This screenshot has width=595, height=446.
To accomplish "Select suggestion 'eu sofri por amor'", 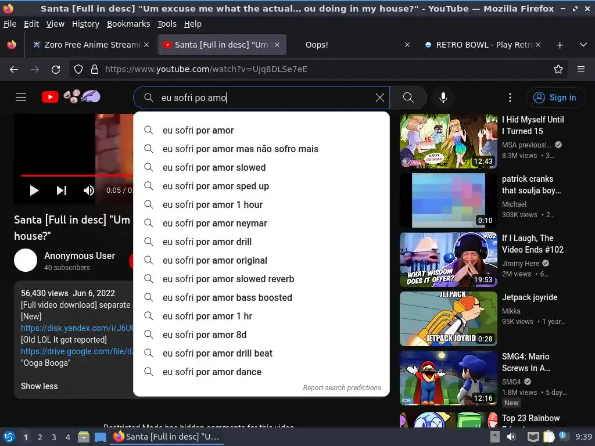I will [261, 131].
